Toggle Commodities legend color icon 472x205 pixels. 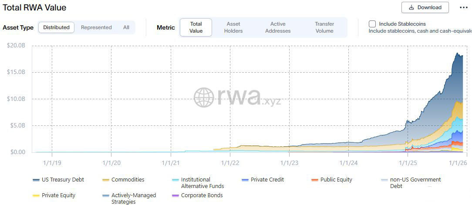pyautogui.click(x=106, y=180)
